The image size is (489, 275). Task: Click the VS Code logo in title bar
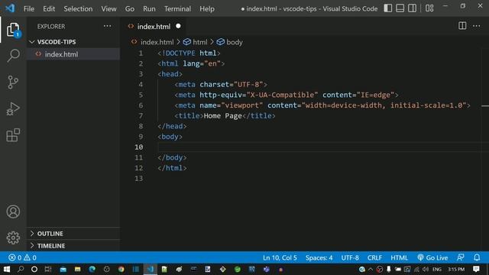tap(10, 8)
